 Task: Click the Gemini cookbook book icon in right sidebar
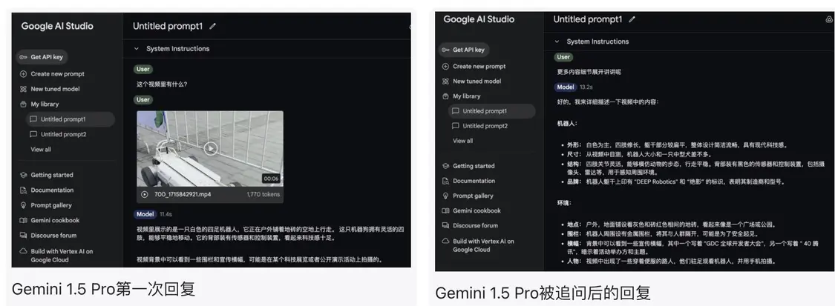[x=446, y=210]
